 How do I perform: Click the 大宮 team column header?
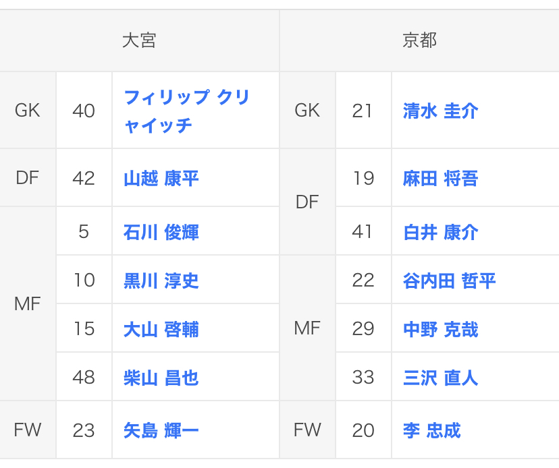click(139, 40)
